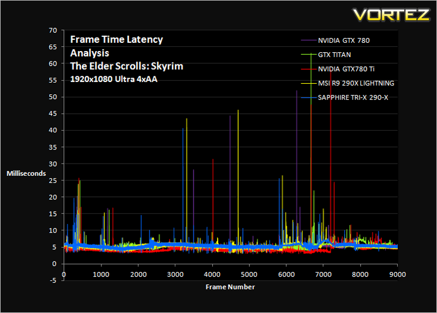Click the 7000 x-axis tick label
The width and height of the screenshot is (437, 313).
pyautogui.click(x=323, y=274)
